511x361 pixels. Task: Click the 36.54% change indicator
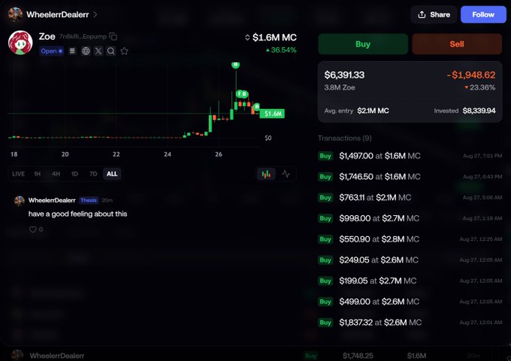pos(281,50)
